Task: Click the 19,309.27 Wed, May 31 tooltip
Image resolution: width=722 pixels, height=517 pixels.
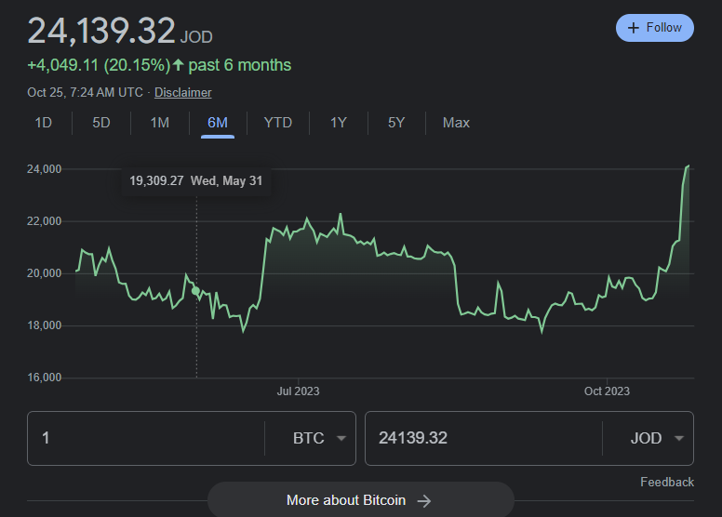Action: click(195, 181)
